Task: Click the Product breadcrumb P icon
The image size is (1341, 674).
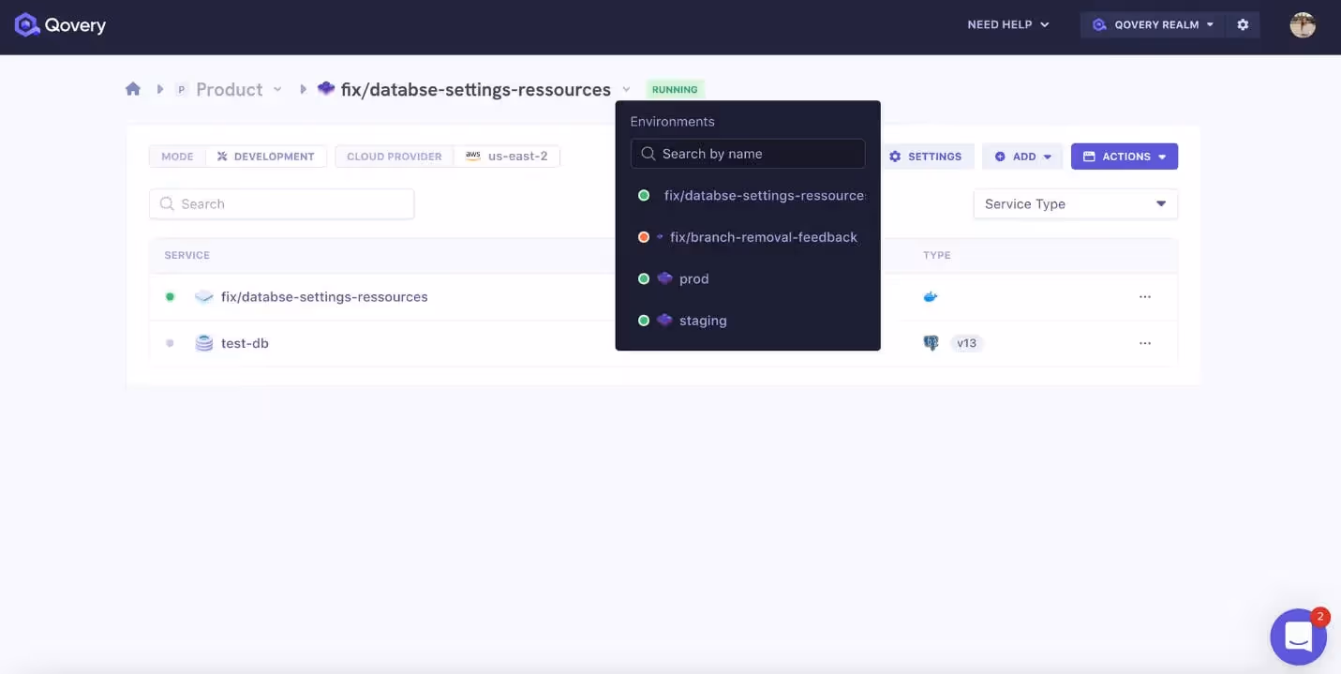Action: pos(181,89)
